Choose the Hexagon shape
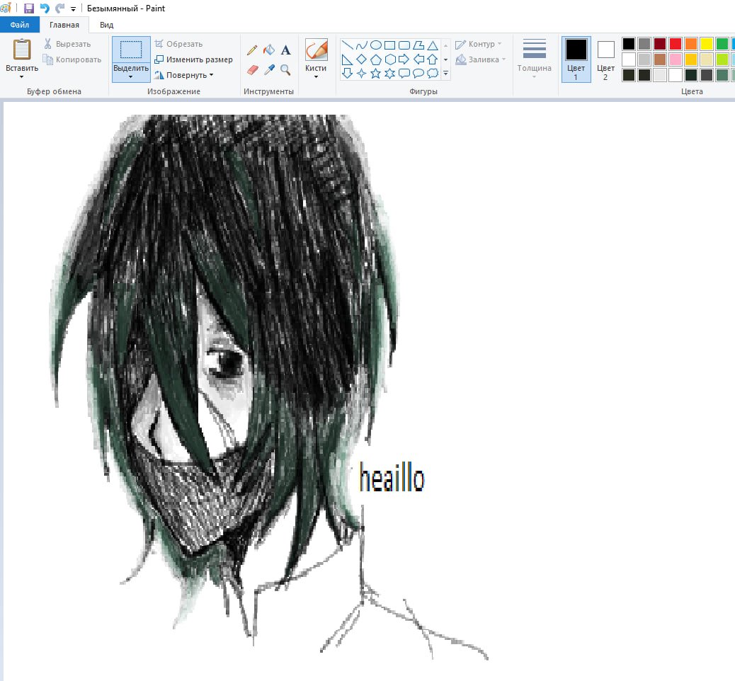 [390, 59]
